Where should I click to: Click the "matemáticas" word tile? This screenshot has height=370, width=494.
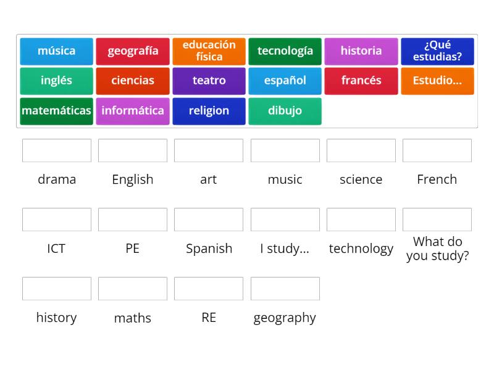tap(56, 111)
